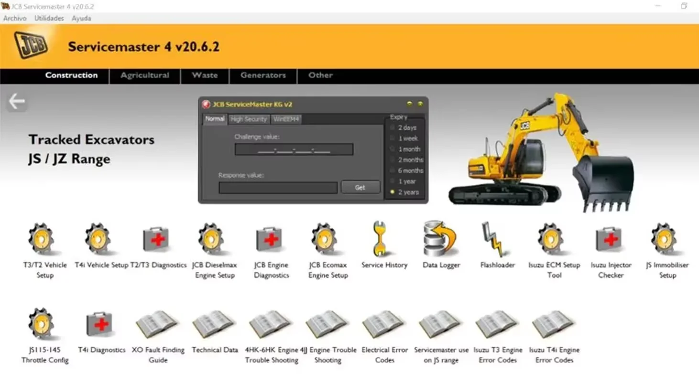Click the Get button
699x382 pixels.
360,188
